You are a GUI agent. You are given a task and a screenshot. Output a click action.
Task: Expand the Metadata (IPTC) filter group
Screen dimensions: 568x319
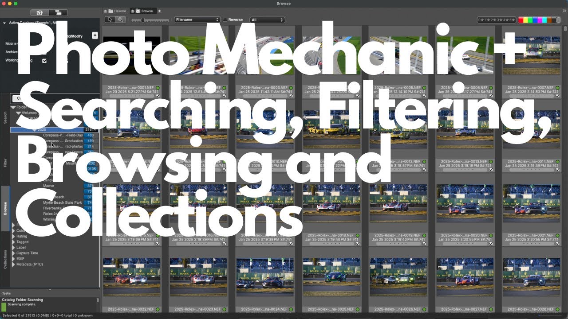[x=13, y=265]
